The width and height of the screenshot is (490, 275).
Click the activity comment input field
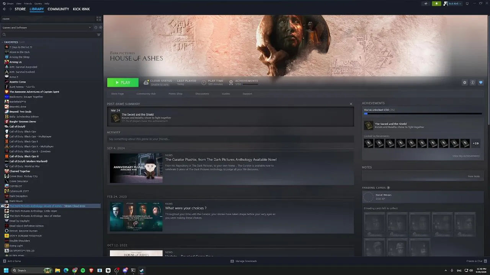pyautogui.click(x=230, y=139)
